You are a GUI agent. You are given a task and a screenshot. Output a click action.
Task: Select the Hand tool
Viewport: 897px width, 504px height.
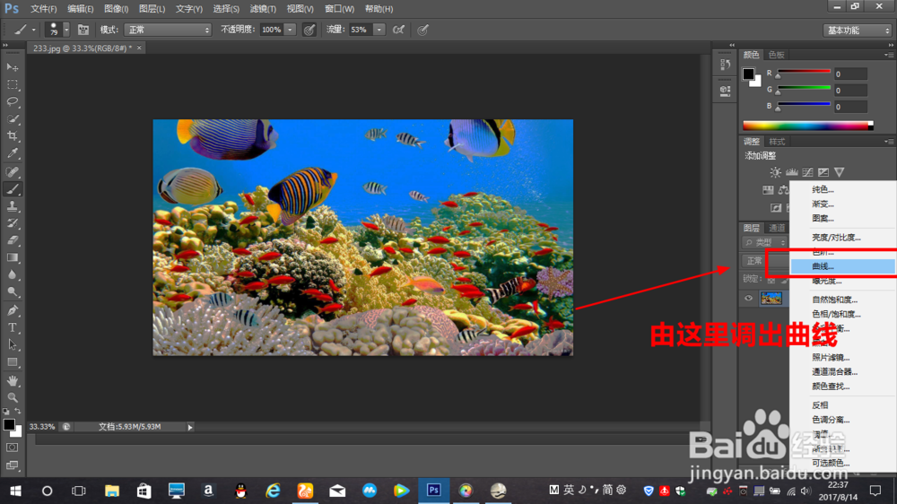(12, 380)
